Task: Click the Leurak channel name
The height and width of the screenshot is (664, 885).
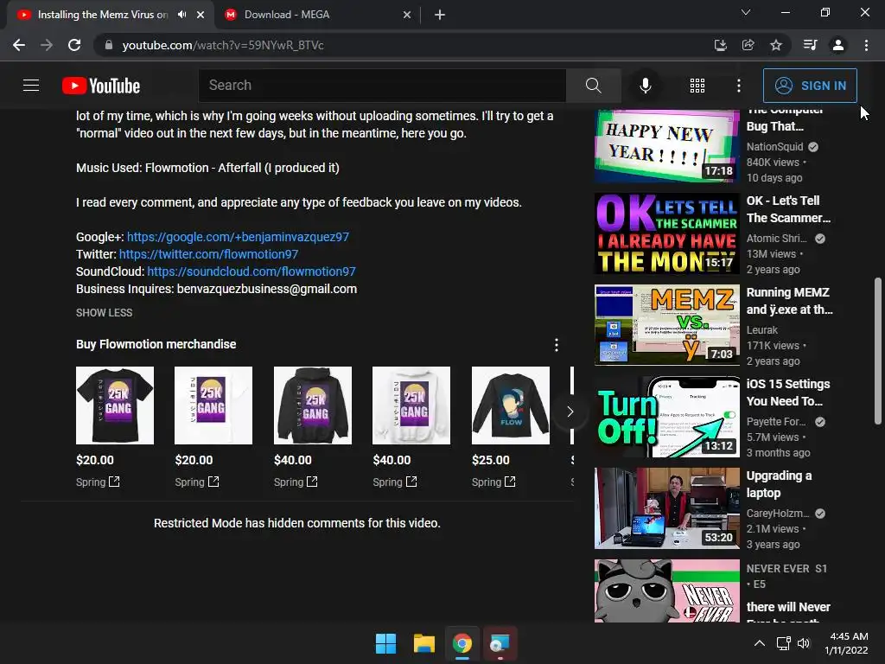Action: tap(762, 329)
